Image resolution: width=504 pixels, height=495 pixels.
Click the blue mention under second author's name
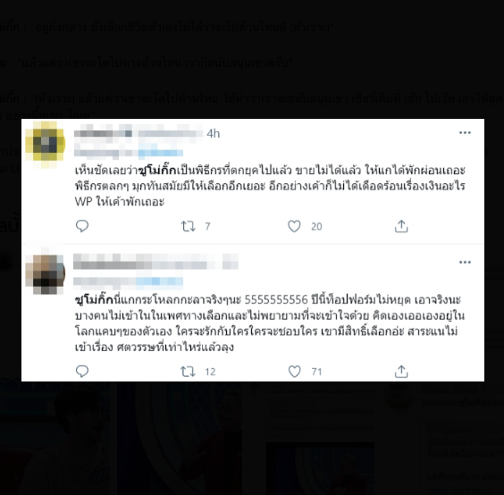[160, 281]
